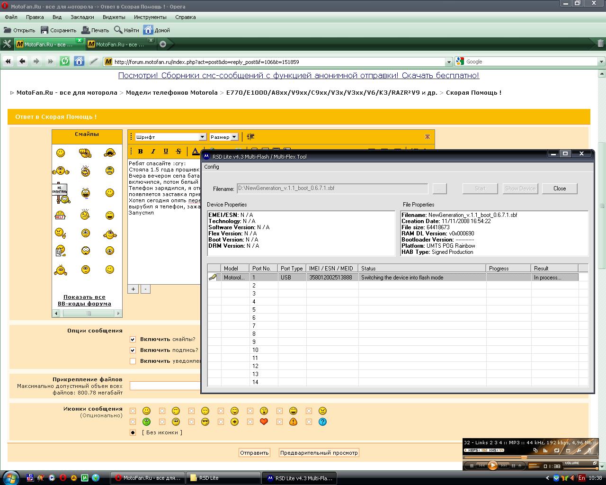The height and width of the screenshot is (485, 606).
Task: Click Предварительный просмотр button
Action: tap(319, 453)
